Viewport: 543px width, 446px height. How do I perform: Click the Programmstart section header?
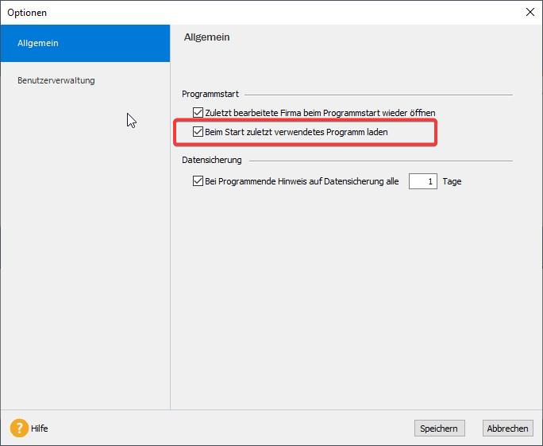[x=210, y=94]
